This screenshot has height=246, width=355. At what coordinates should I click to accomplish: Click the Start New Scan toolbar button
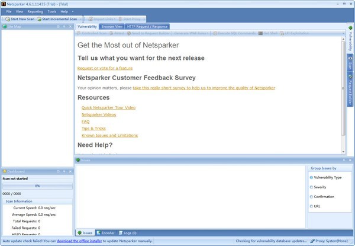[19, 19]
